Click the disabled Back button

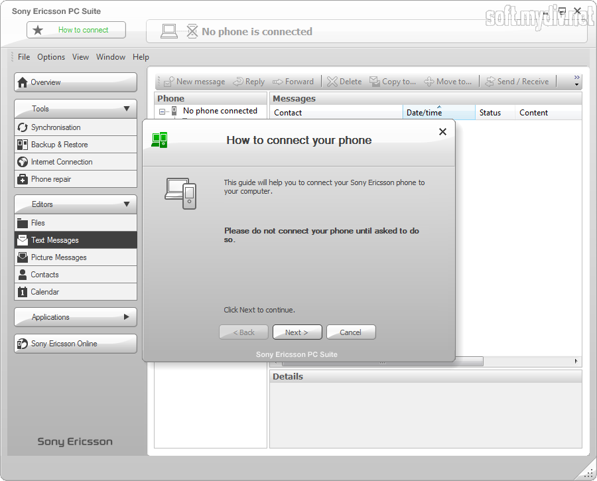[243, 332]
